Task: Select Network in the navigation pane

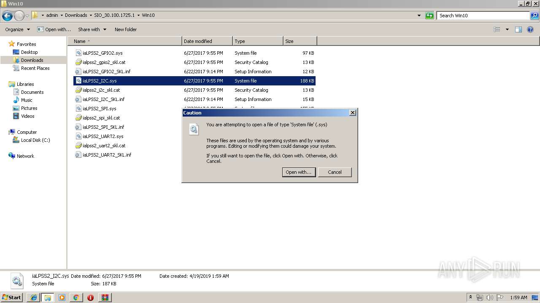Action: click(x=25, y=156)
